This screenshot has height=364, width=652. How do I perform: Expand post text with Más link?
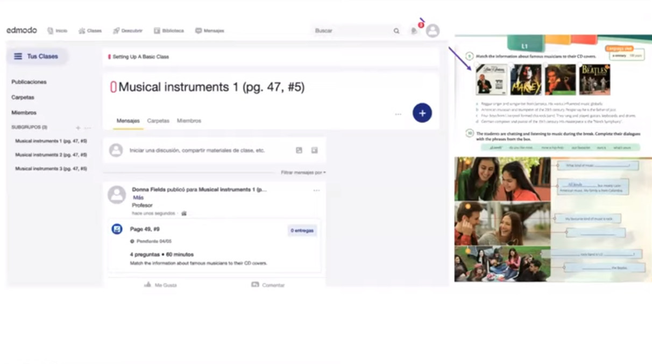[138, 198]
